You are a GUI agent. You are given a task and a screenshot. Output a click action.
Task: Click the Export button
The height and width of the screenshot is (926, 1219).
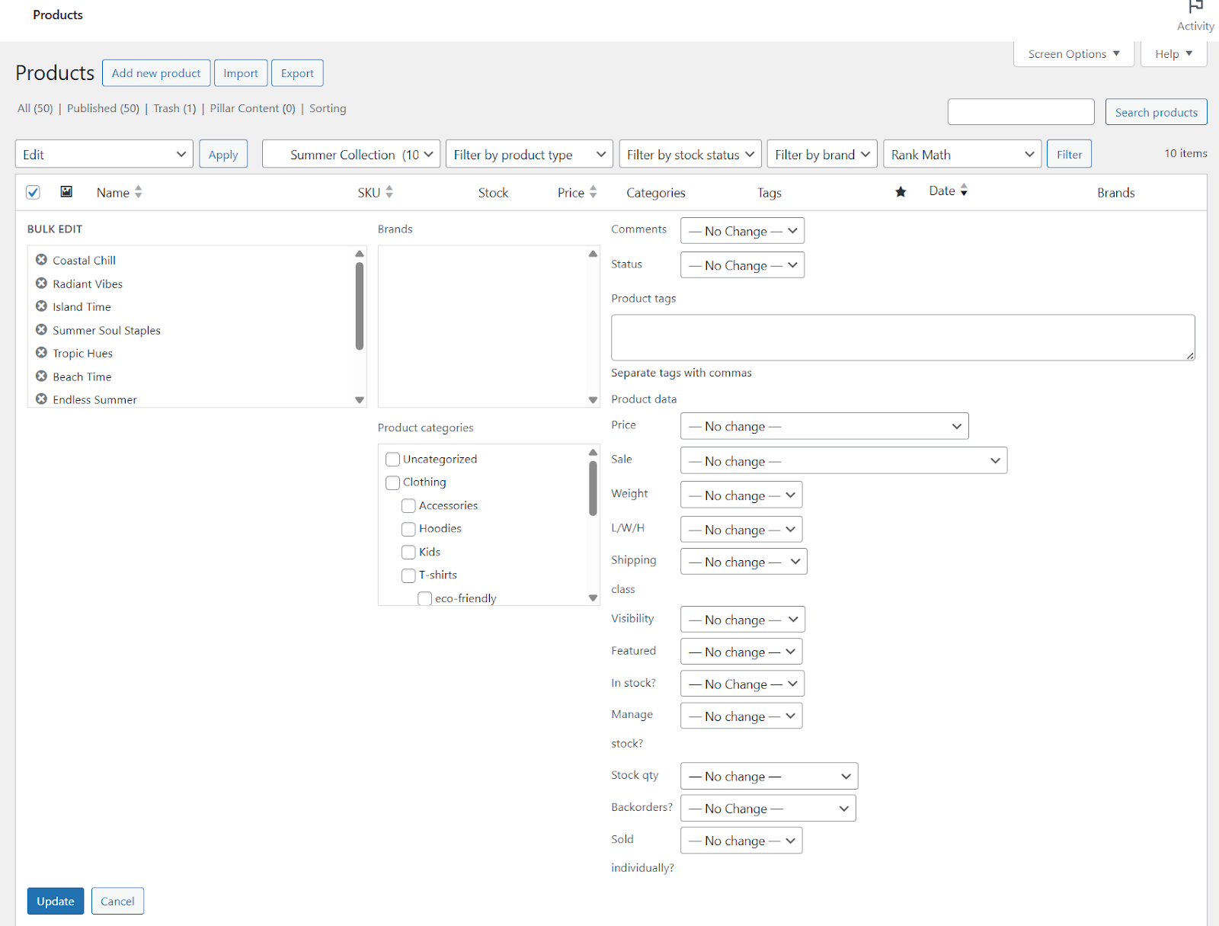click(297, 73)
